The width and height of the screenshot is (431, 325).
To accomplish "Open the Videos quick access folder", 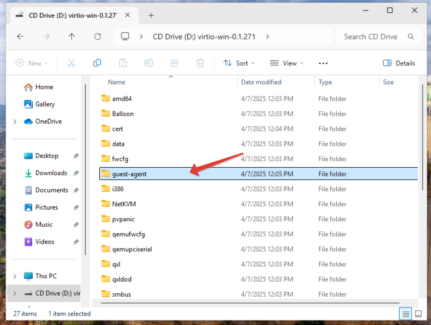I will 39,242.
